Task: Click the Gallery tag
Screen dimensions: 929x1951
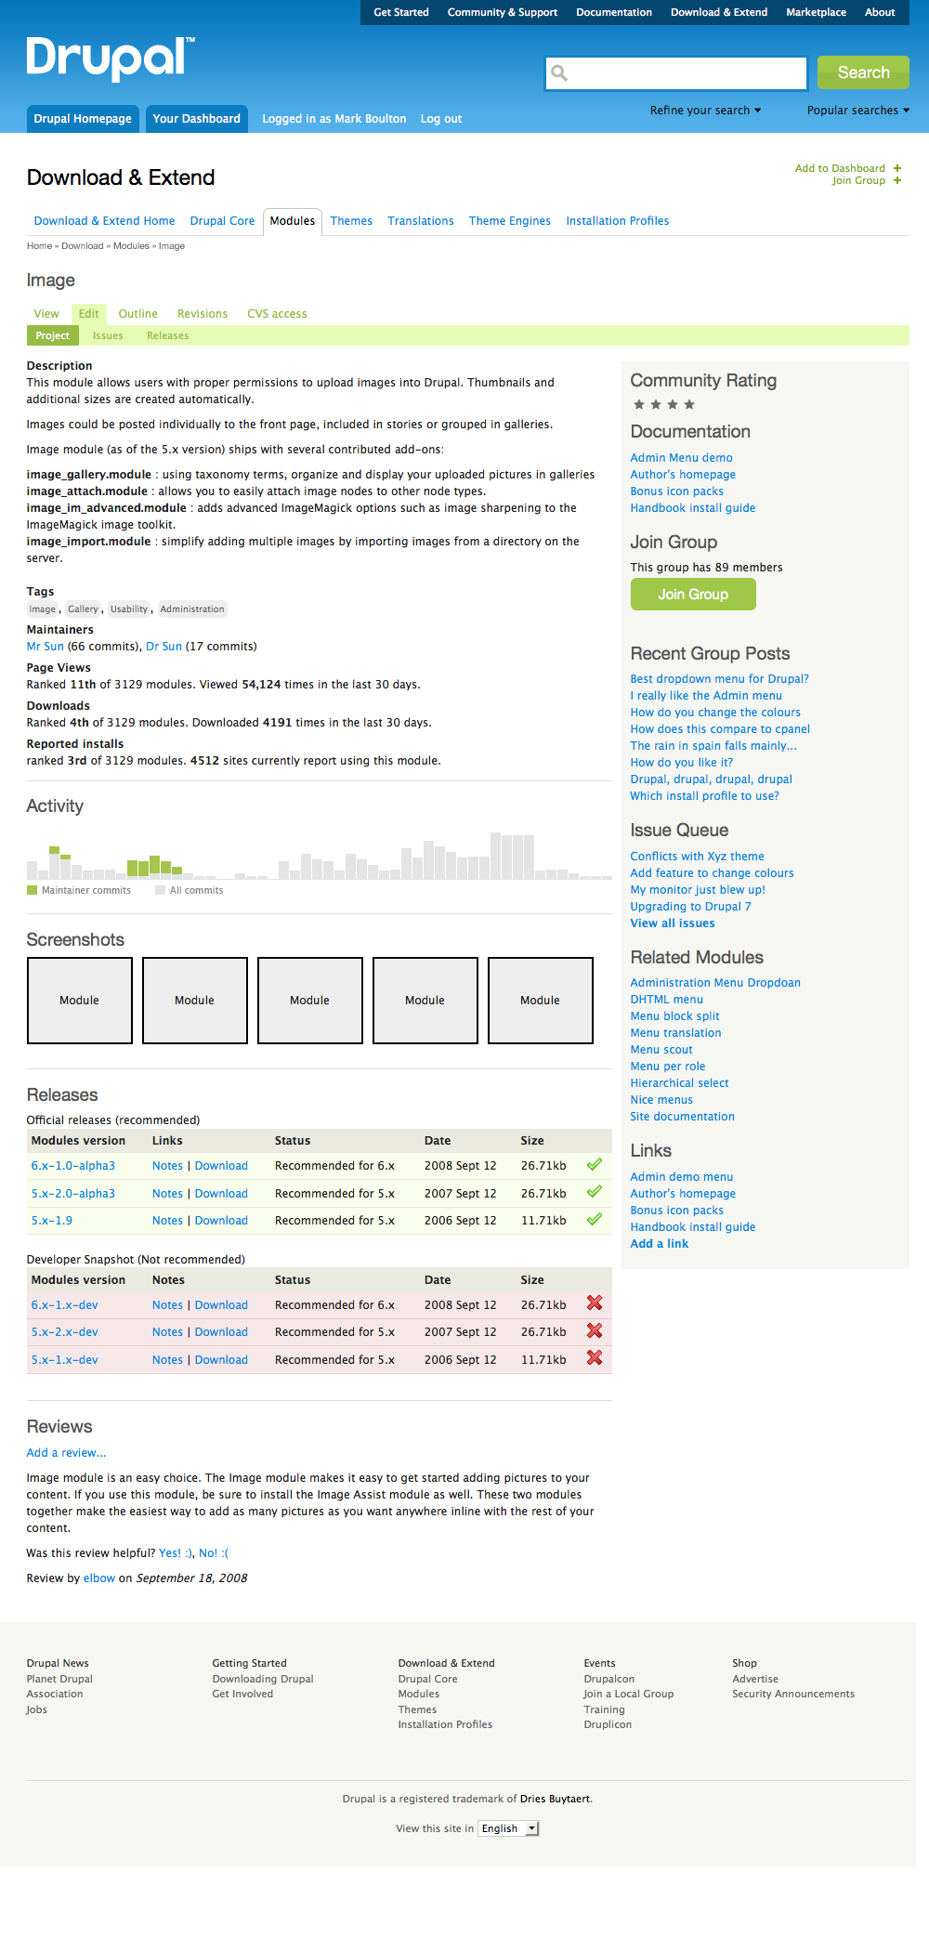Action: point(83,609)
